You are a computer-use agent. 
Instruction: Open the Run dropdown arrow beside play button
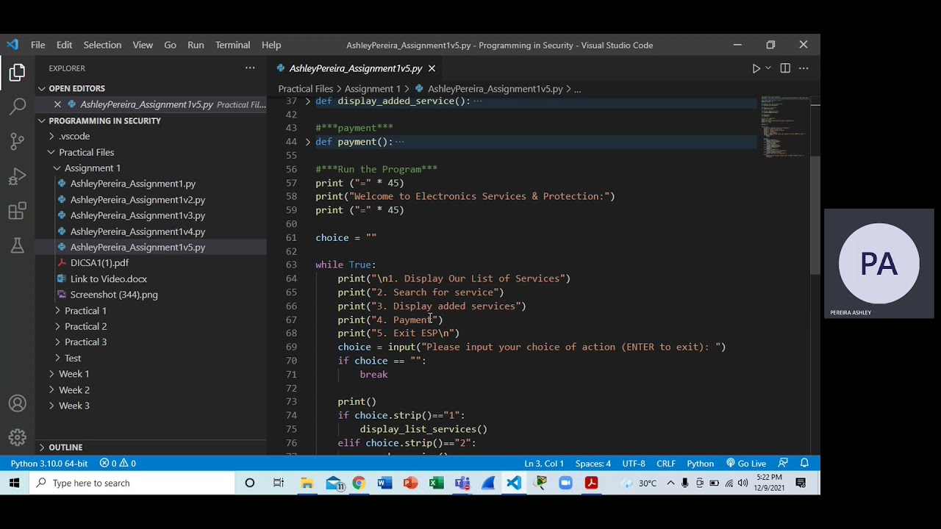[768, 68]
